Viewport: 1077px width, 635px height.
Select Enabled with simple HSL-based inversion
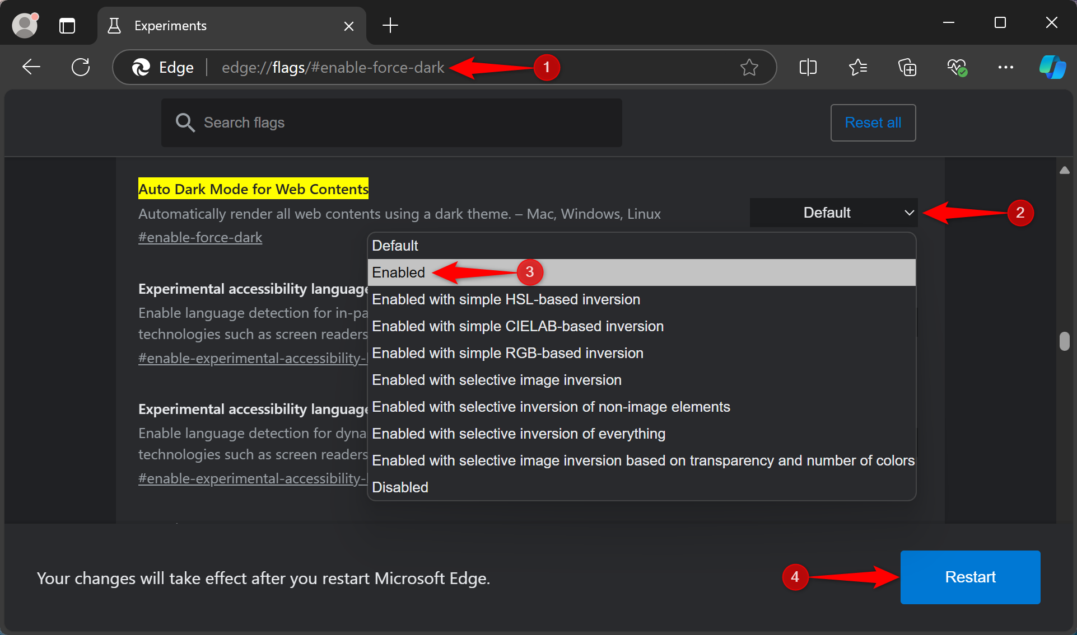(506, 299)
